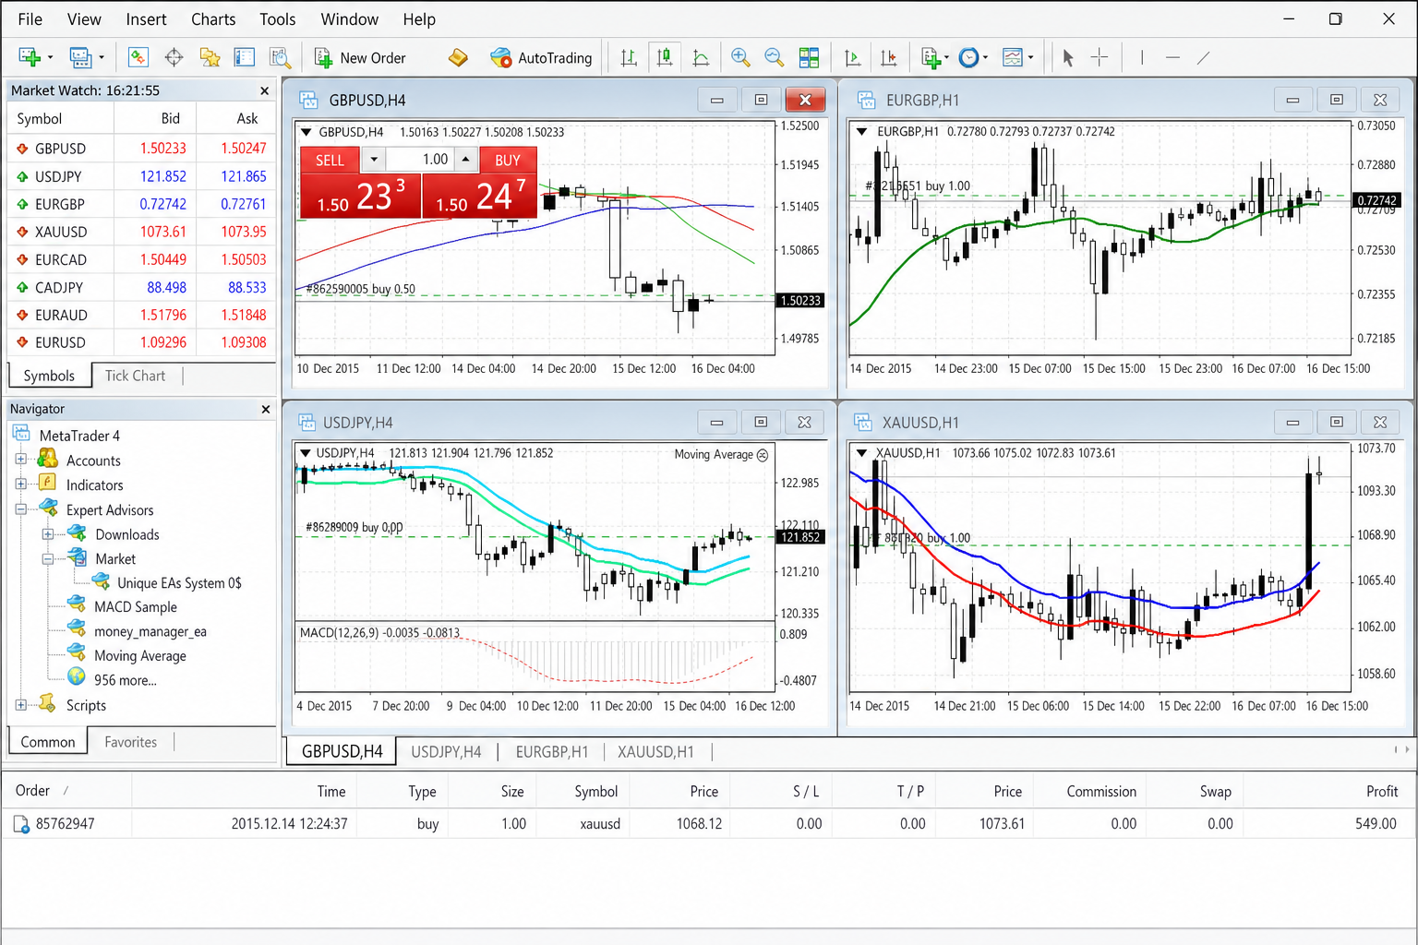Toggle the Navigator panel star-folder icon
The width and height of the screenshot is (1418, 945).
(x=210, y=58)
